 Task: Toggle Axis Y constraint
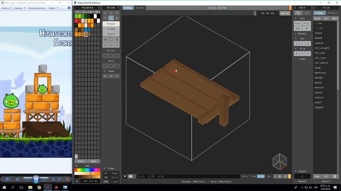point(111,66)
